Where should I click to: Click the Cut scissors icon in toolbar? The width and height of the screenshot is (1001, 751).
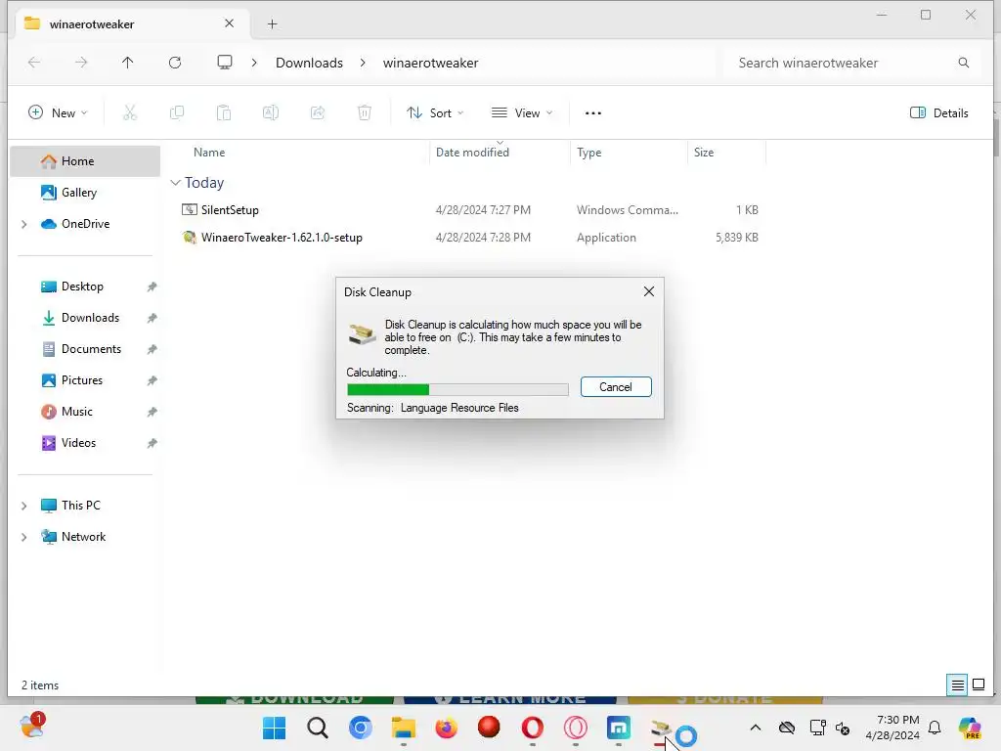[x=130, y=113]
